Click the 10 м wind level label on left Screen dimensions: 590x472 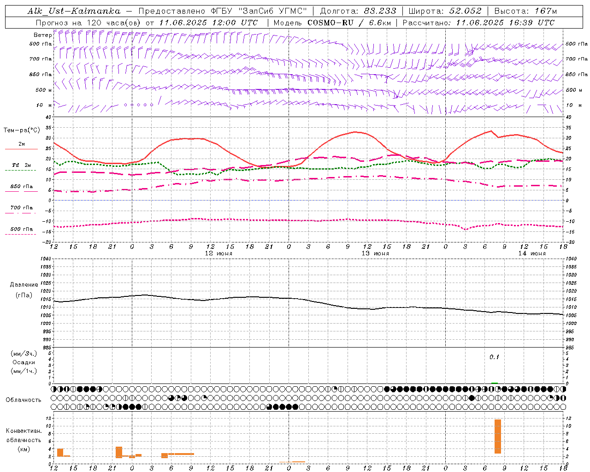tap(44, 105)
